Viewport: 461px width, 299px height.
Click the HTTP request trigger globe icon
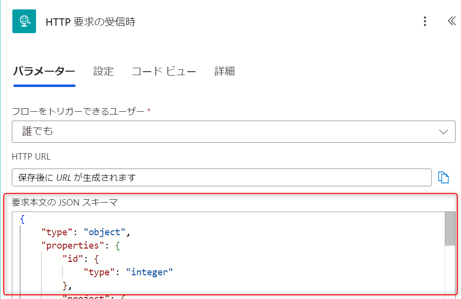coord(24,21)
